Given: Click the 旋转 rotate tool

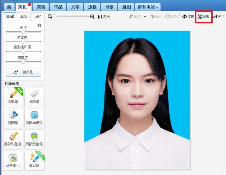Looking at the screenshot, I should pos(188,17).
